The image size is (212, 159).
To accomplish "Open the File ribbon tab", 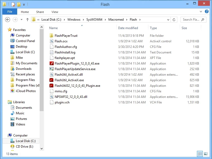I will click(10, 12).
